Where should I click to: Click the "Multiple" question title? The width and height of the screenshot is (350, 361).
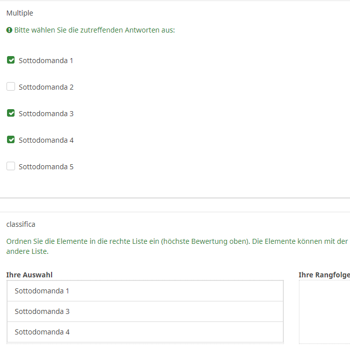(20, 13)
